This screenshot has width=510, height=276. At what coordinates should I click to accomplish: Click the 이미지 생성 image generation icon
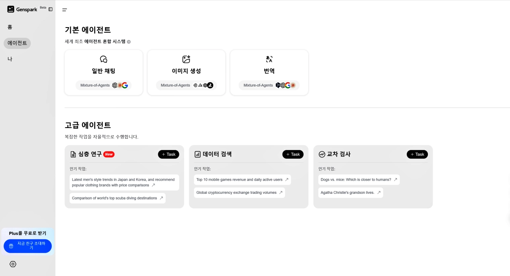click(x=186, y=59)
